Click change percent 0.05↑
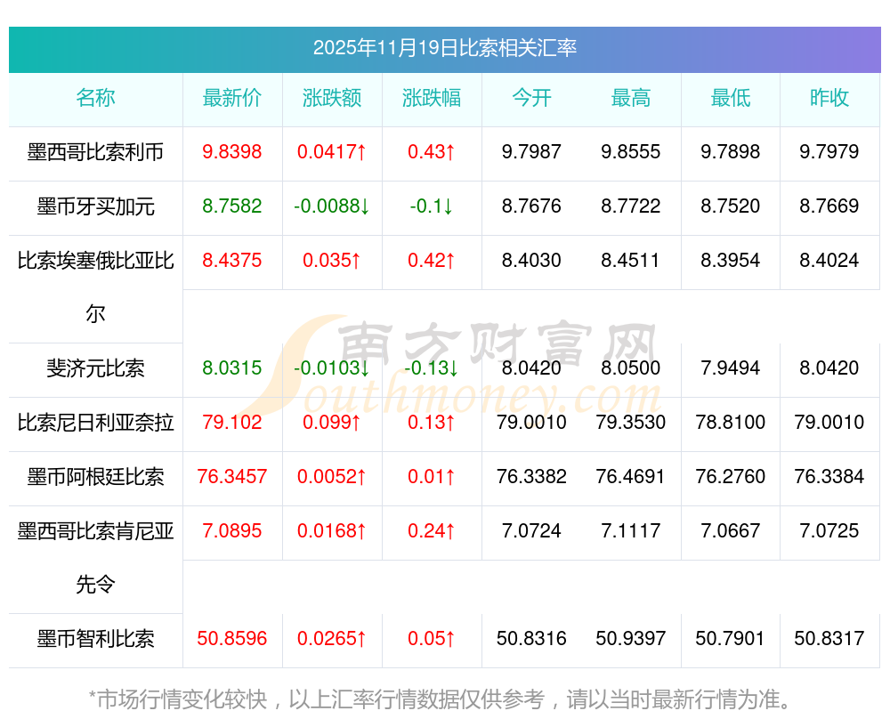Image resolution: width=890 pixels, height=727 pixels. coord(432,639)
